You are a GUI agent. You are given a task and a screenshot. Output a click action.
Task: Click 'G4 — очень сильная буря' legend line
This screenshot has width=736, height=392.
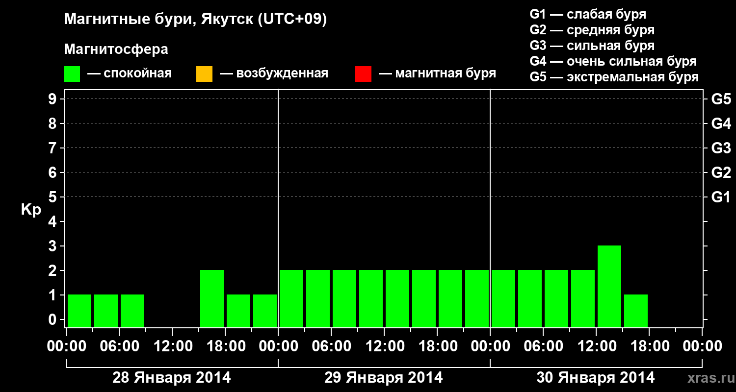tap(613, 61)
